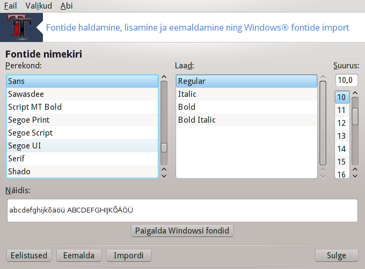Click Paigalda Windowsi fondid button
Screen dimensions: 365x269
pyautogui.click(x=182, y=231)
